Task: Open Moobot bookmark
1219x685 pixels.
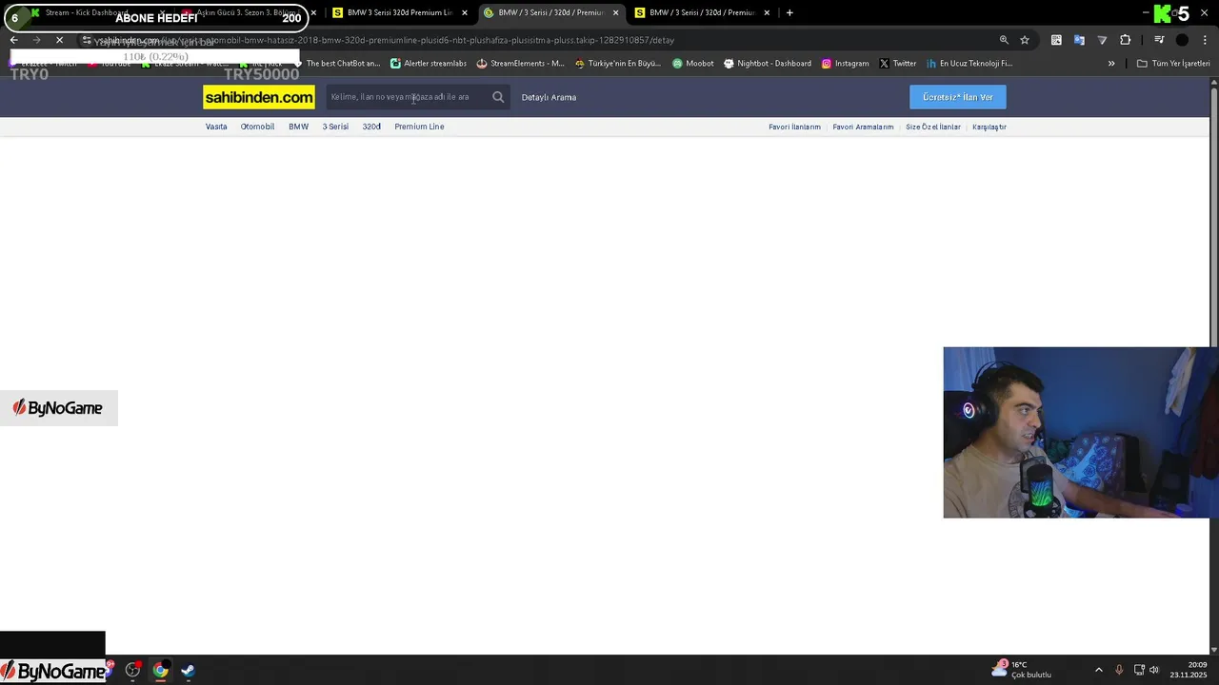Action: click(693, 64)
